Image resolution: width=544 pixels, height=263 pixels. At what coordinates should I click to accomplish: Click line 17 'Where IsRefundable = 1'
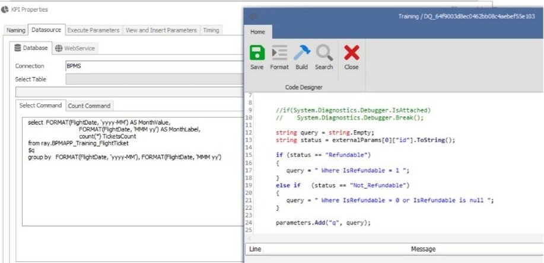point(348,170)
